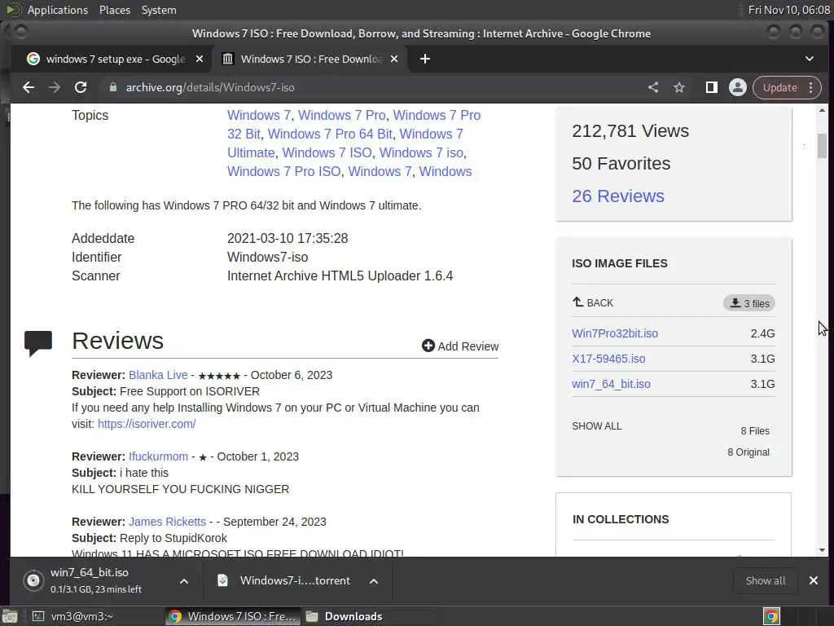Click the '212,781 Views' text
834x626 pixels.
630,131
